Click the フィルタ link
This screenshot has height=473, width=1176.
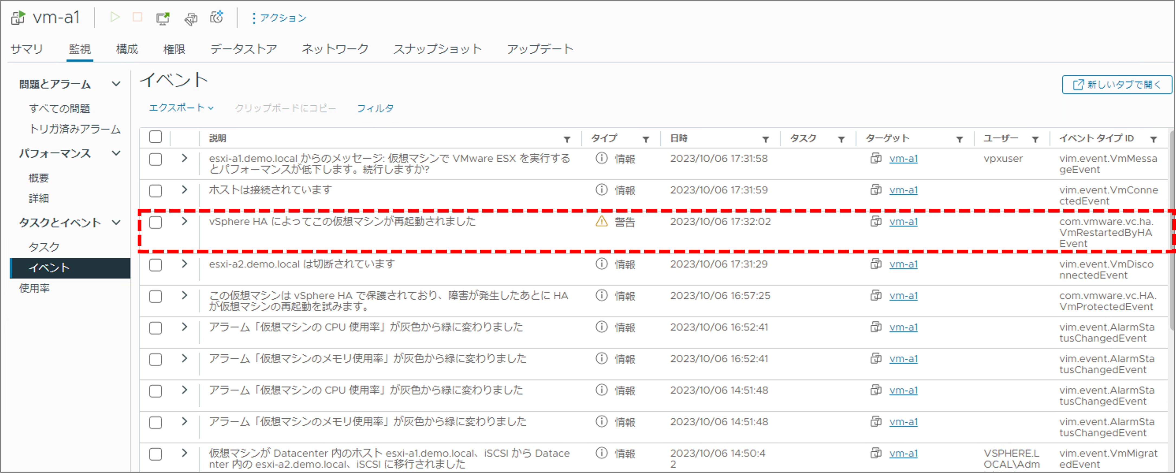pos(375,108)
